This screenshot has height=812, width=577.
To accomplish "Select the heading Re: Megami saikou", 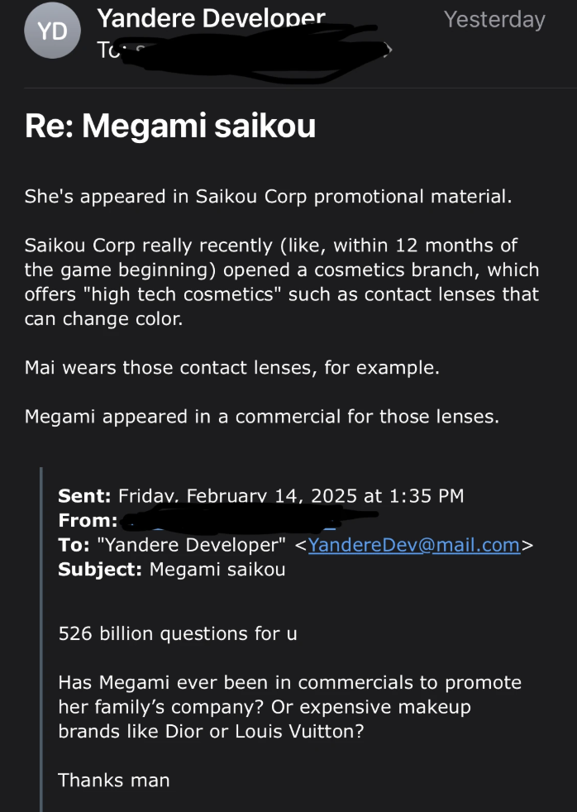I will click(x=170, y=127).
